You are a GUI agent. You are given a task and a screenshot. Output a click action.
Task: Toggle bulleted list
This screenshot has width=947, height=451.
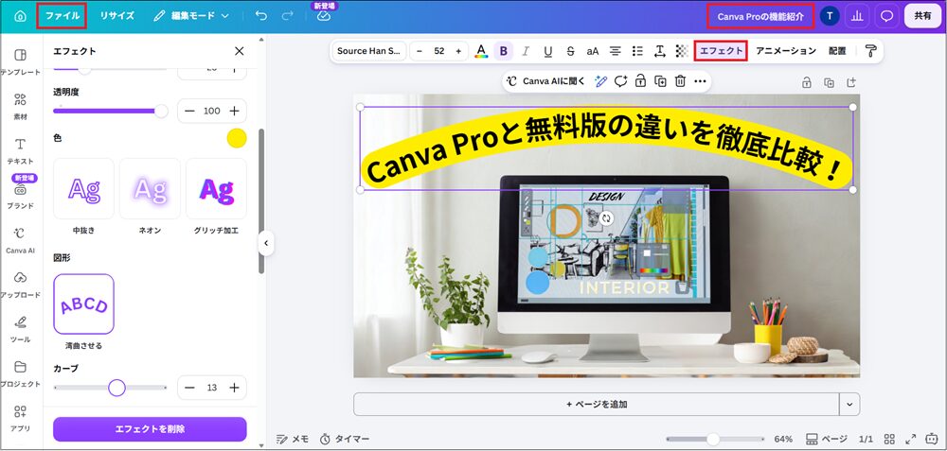coord(637,51)
